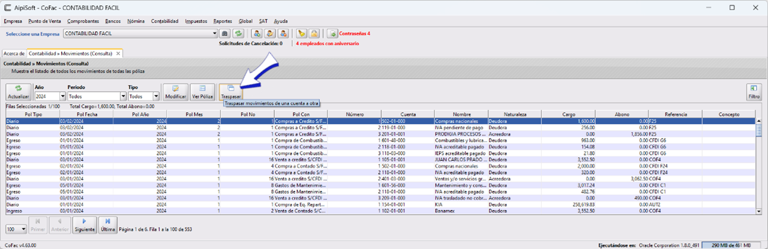The width and height of the screenshot is (768, 249).
Task: Click the first user icon after refresh
Action: tap(256, 34)
